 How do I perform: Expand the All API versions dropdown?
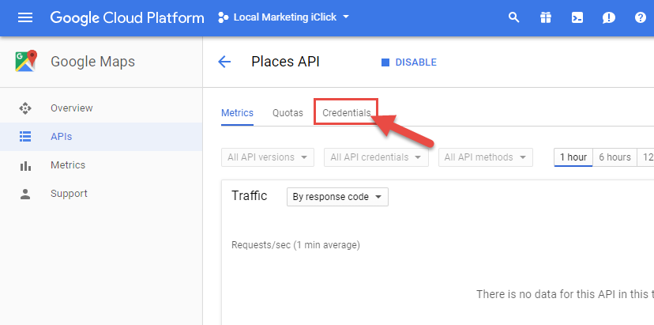pos(267,157)
